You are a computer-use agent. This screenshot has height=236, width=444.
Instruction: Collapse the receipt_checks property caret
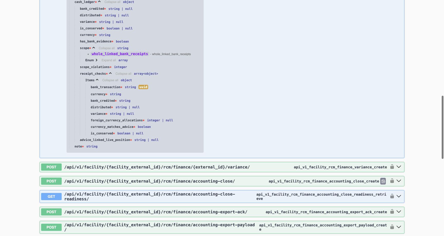(x=110, y=74)
